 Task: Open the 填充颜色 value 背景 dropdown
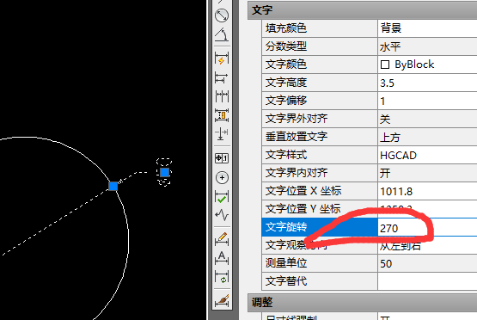(427, 28)
